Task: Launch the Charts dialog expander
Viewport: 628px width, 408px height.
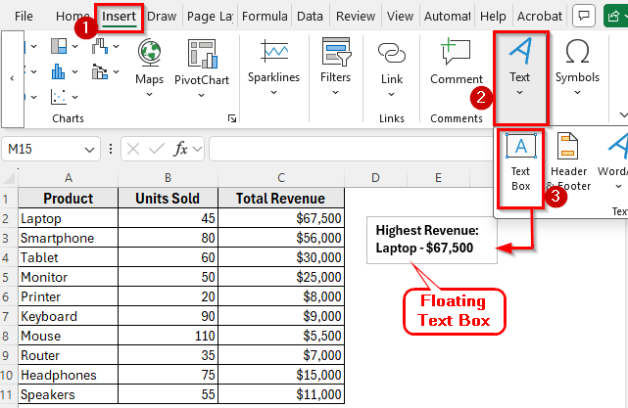Action: (x=232, y=118)
